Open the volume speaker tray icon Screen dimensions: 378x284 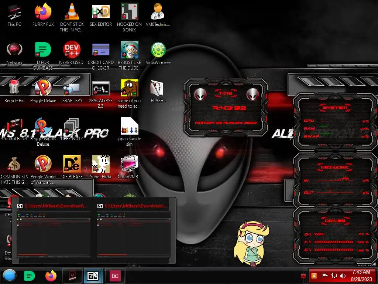pyautogui.click(x=343, y=276)
